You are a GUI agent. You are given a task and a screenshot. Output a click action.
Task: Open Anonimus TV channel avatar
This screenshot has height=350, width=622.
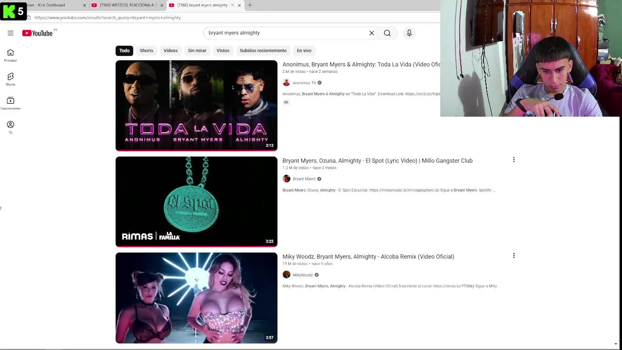pyautogui.click(x=286, y=83)
